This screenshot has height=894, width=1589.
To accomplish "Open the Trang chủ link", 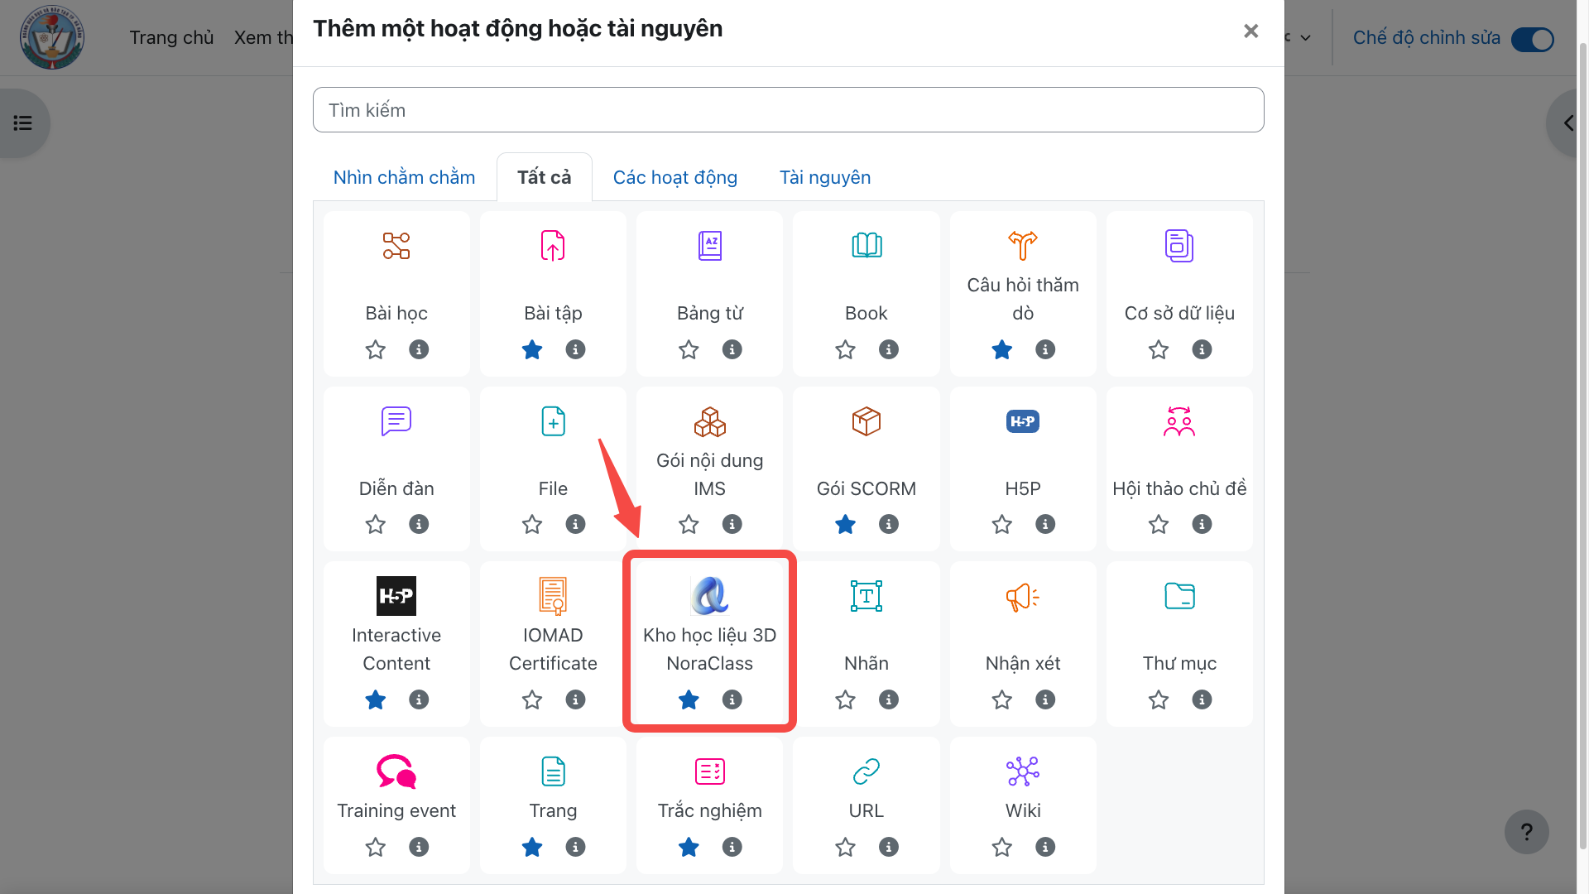I will point(171,38).
